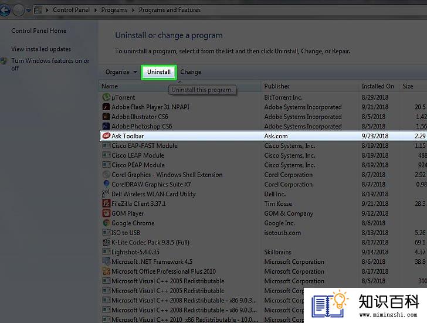Click the FileZilla Client icon
This screenshot has width=427, height=323.
pyautogui.click(x=106, y=203)
